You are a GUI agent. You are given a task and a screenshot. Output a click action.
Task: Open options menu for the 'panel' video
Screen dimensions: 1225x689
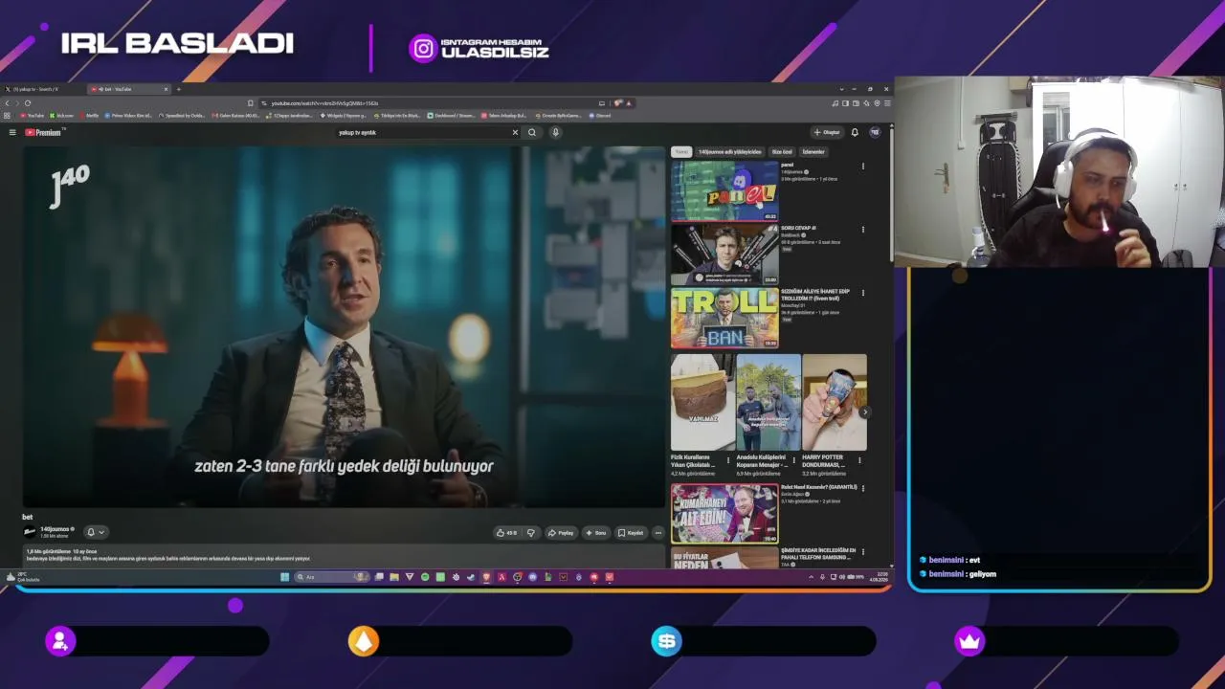pyautogui.click(x=862, y=167)
